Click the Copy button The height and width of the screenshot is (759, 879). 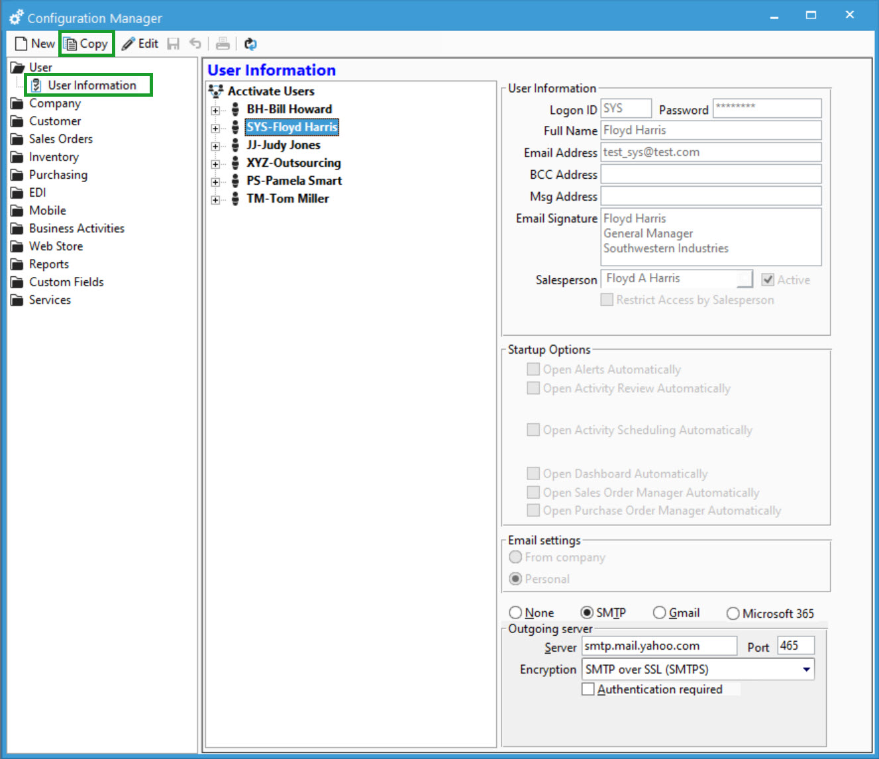pos(86,43)
